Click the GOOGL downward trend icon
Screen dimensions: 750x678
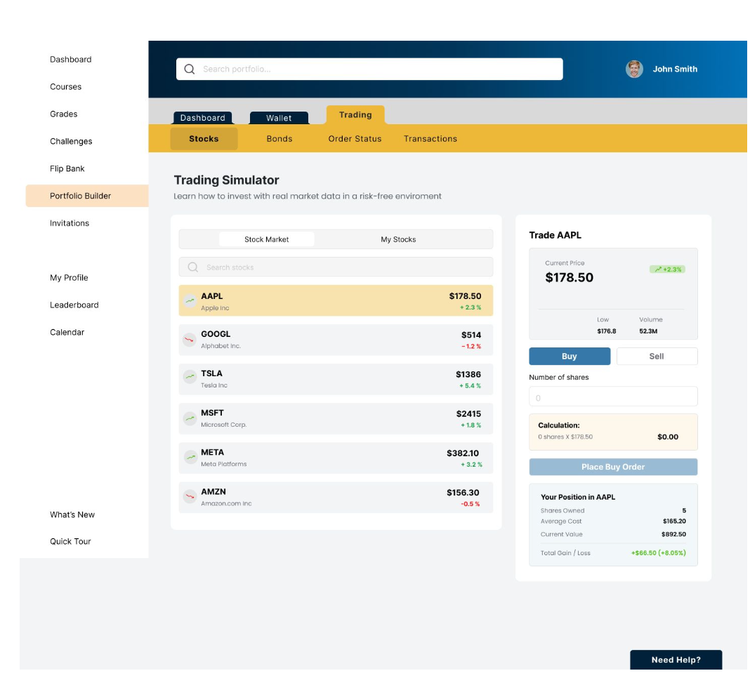pyautogui.click(x=190, y=340)
